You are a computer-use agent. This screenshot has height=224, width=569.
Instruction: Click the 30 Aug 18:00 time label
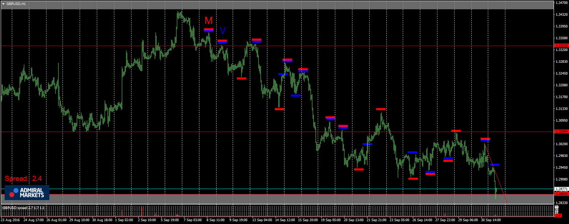102,220
